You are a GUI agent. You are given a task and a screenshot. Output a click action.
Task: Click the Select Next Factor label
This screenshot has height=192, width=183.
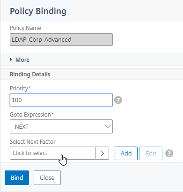(33, 142)
